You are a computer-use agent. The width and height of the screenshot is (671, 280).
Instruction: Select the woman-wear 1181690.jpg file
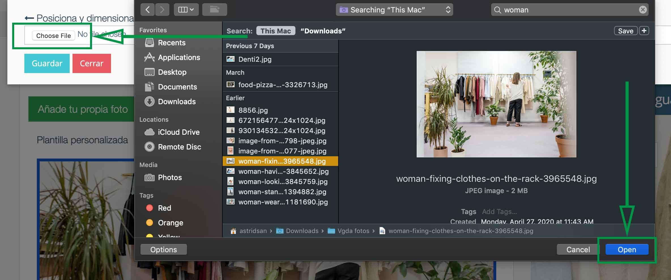280,202
